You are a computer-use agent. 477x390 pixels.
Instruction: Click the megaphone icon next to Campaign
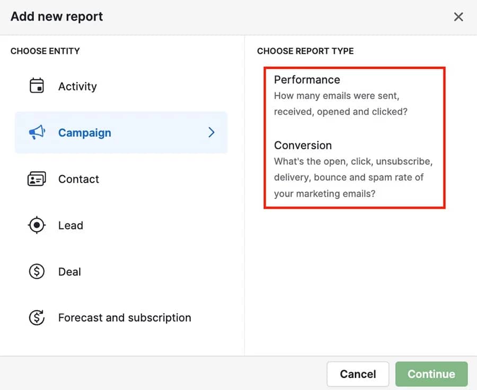pyautogui.click(x=37, y=132)
